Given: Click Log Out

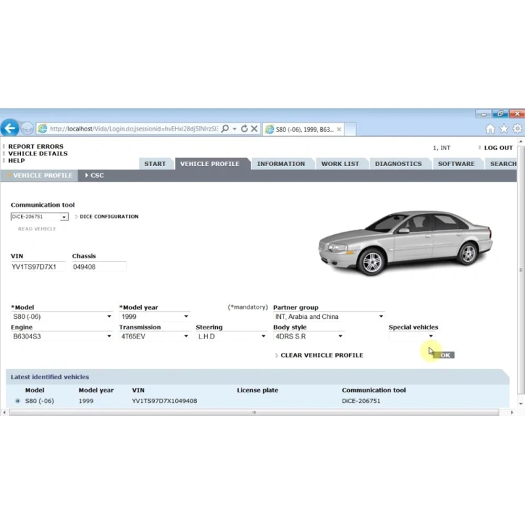Looking at the screenshot, I should click(498, 148).
